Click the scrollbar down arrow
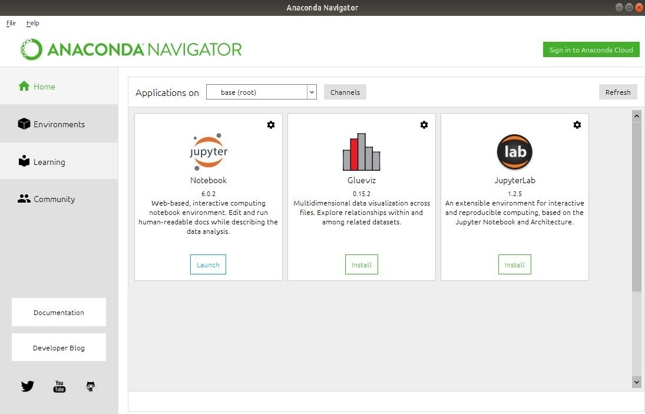Image resolution: width=645 pixels, height=414 pixels. pos(636,382)
